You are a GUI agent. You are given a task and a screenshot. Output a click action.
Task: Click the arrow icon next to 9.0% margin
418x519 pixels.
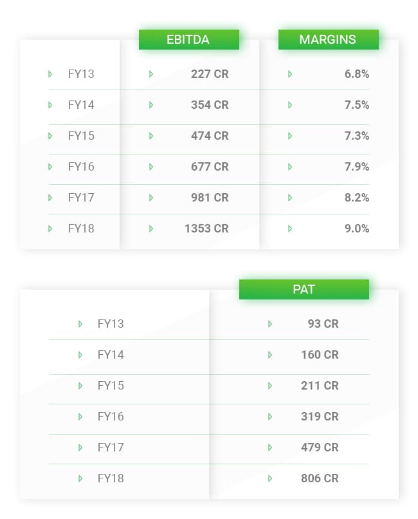[x=290, y=229]
